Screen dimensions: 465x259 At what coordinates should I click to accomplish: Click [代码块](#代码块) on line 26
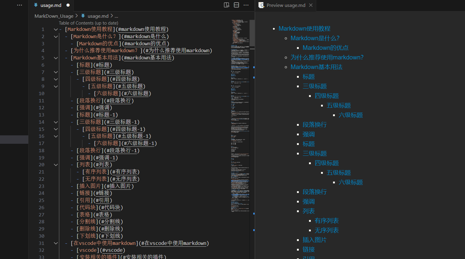click(100, 208)
